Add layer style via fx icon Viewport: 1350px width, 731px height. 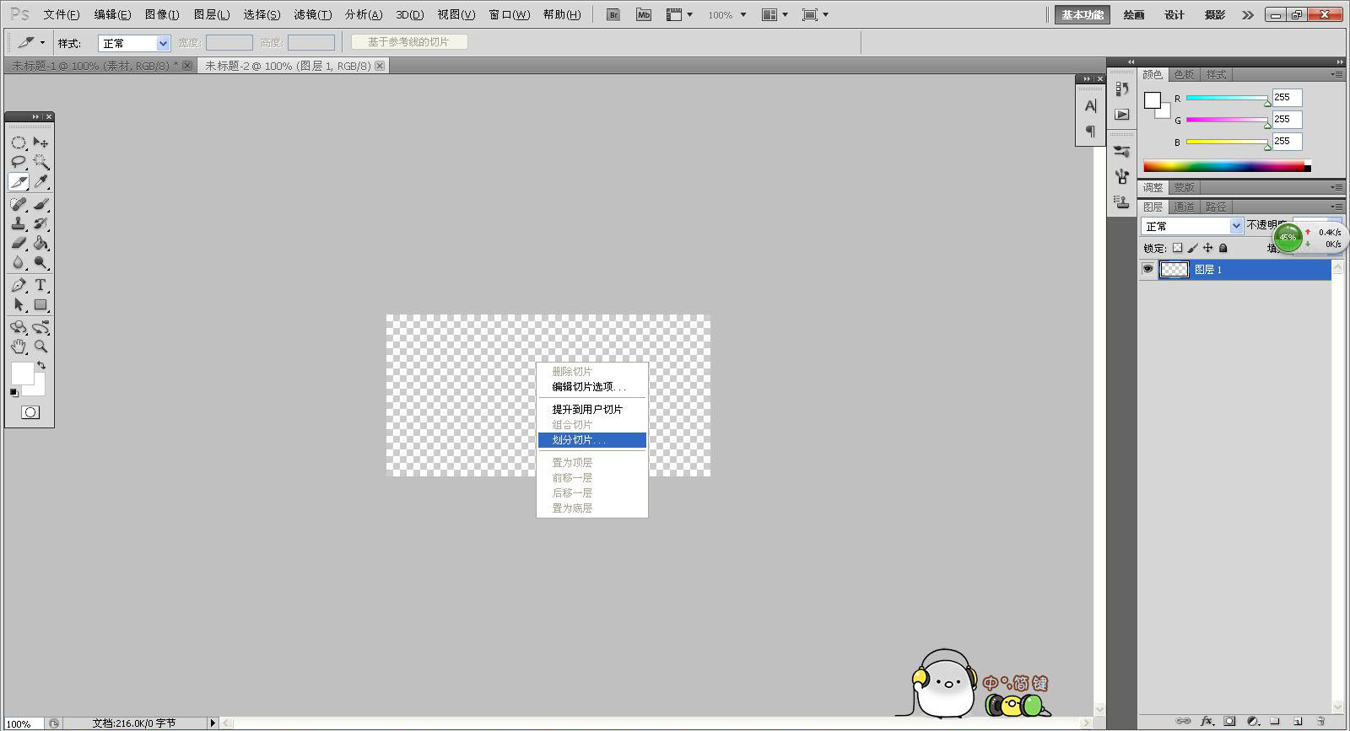tap(1207, 721)
